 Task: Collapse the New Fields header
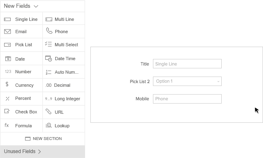[x=21, y=6]
